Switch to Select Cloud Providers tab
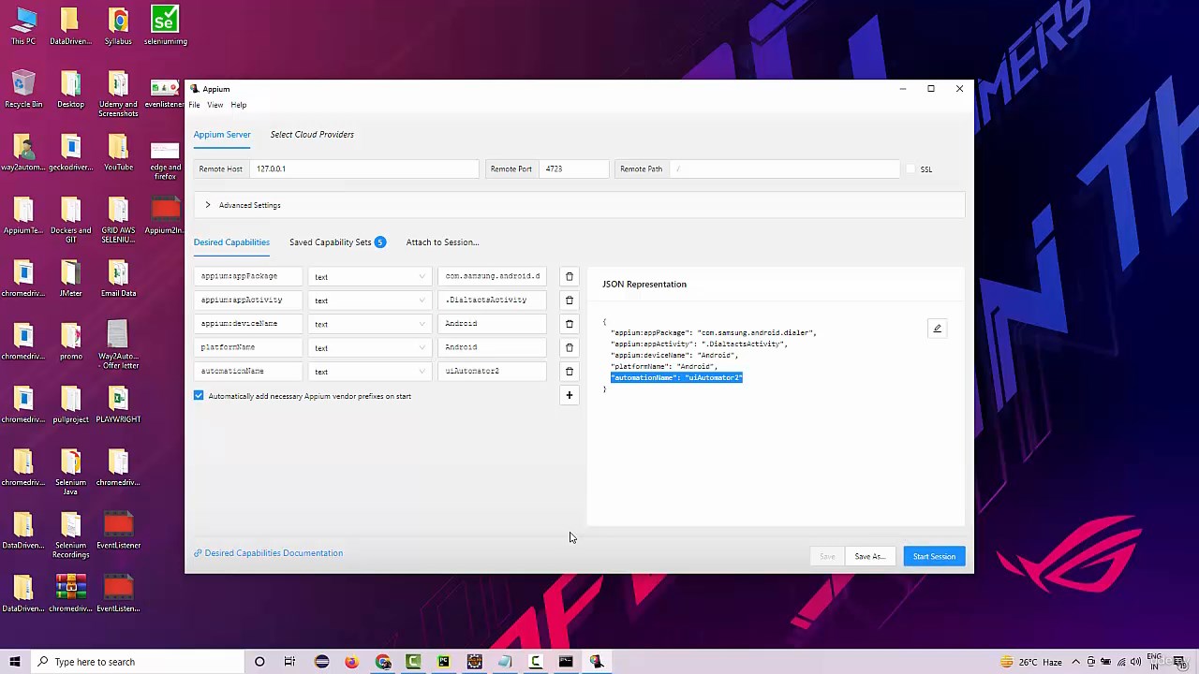Viewport: 1199px width, 674px height. click(x=312, y=135)
